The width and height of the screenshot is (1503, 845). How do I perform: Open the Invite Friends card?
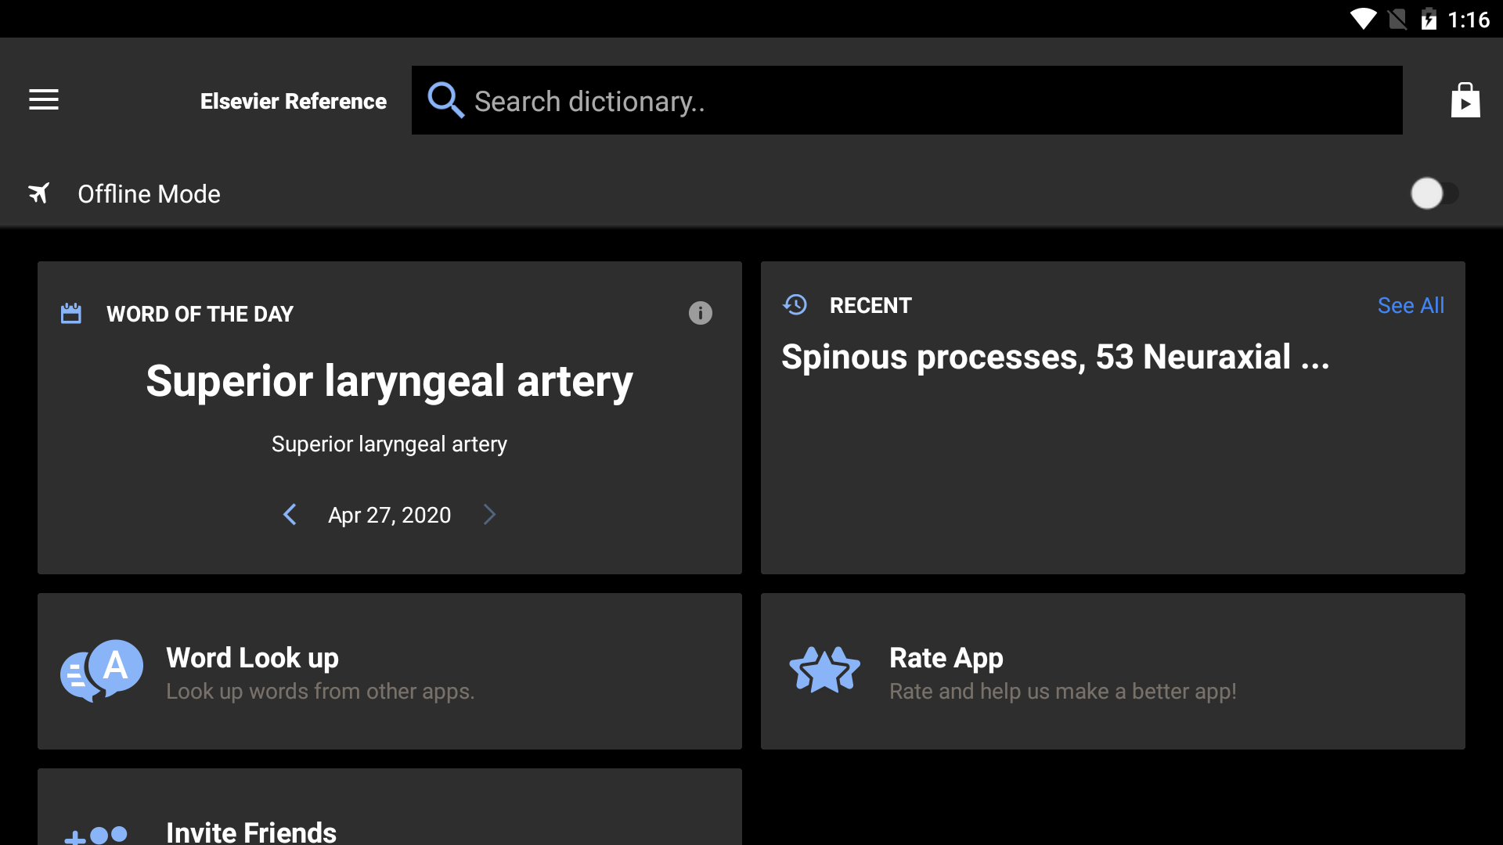pos(390,807)
